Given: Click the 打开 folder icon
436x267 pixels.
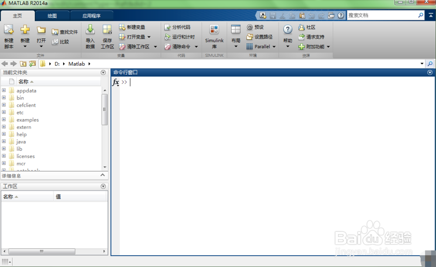Looking at the screenshot, I should (41, 30).
